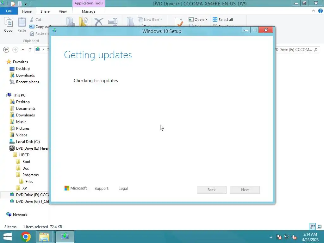The height and width of the screenshot is (243, 324).
Task: Open Documents under This PC
Action: click(26, 109)
